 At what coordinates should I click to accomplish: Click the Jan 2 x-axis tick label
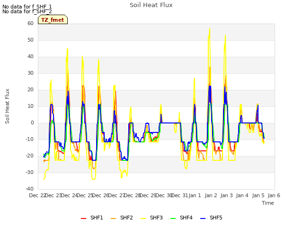[211, 195]
